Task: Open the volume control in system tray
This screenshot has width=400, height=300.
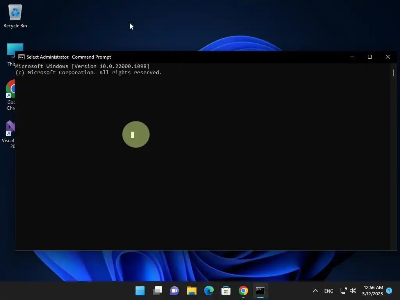Action: tap(353, 291)
